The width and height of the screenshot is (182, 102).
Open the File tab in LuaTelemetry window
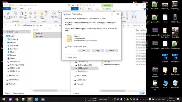pyautogui.click(x=7, y=9)
